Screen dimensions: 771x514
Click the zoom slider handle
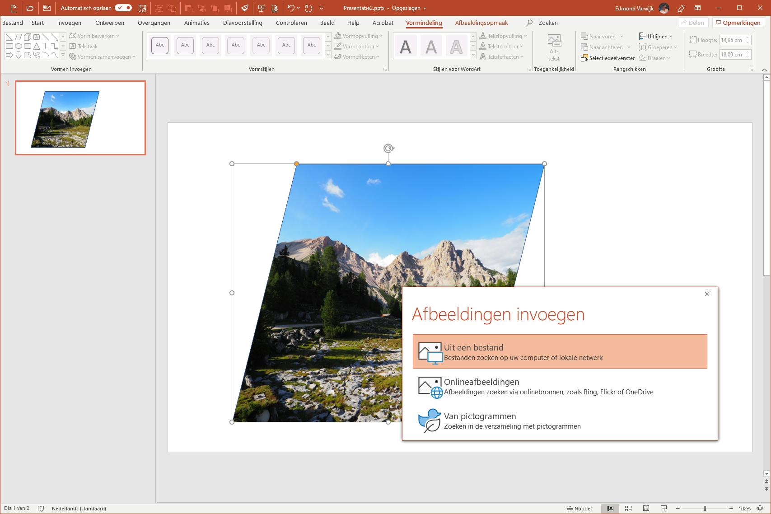click(705, 509)
